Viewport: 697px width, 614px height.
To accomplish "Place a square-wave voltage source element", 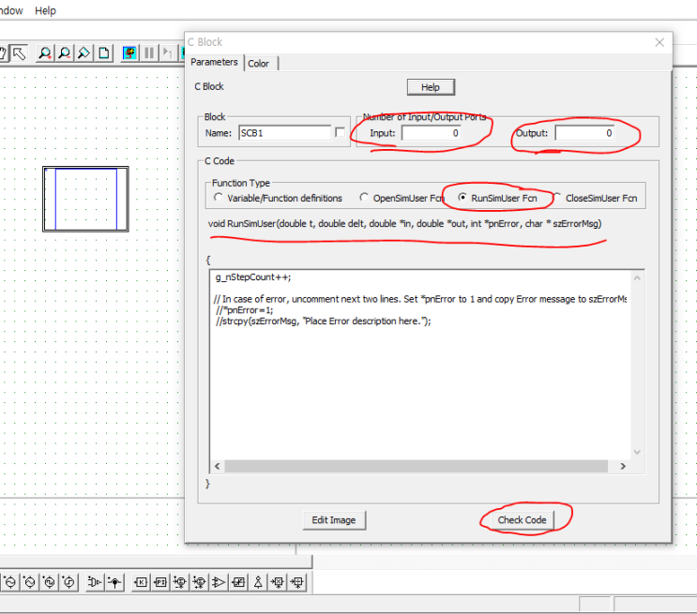I will (50, 582).
